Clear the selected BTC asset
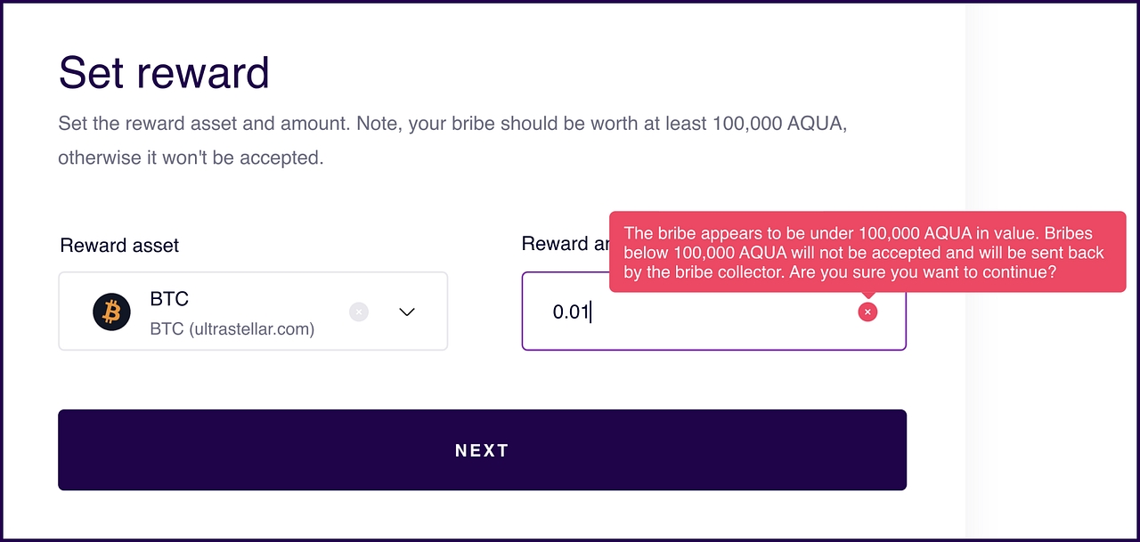This screenshot has width=1140, height=542. (358, 311)
